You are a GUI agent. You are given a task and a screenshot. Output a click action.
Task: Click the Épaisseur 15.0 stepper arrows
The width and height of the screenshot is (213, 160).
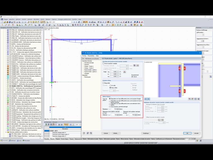point(118,109)
